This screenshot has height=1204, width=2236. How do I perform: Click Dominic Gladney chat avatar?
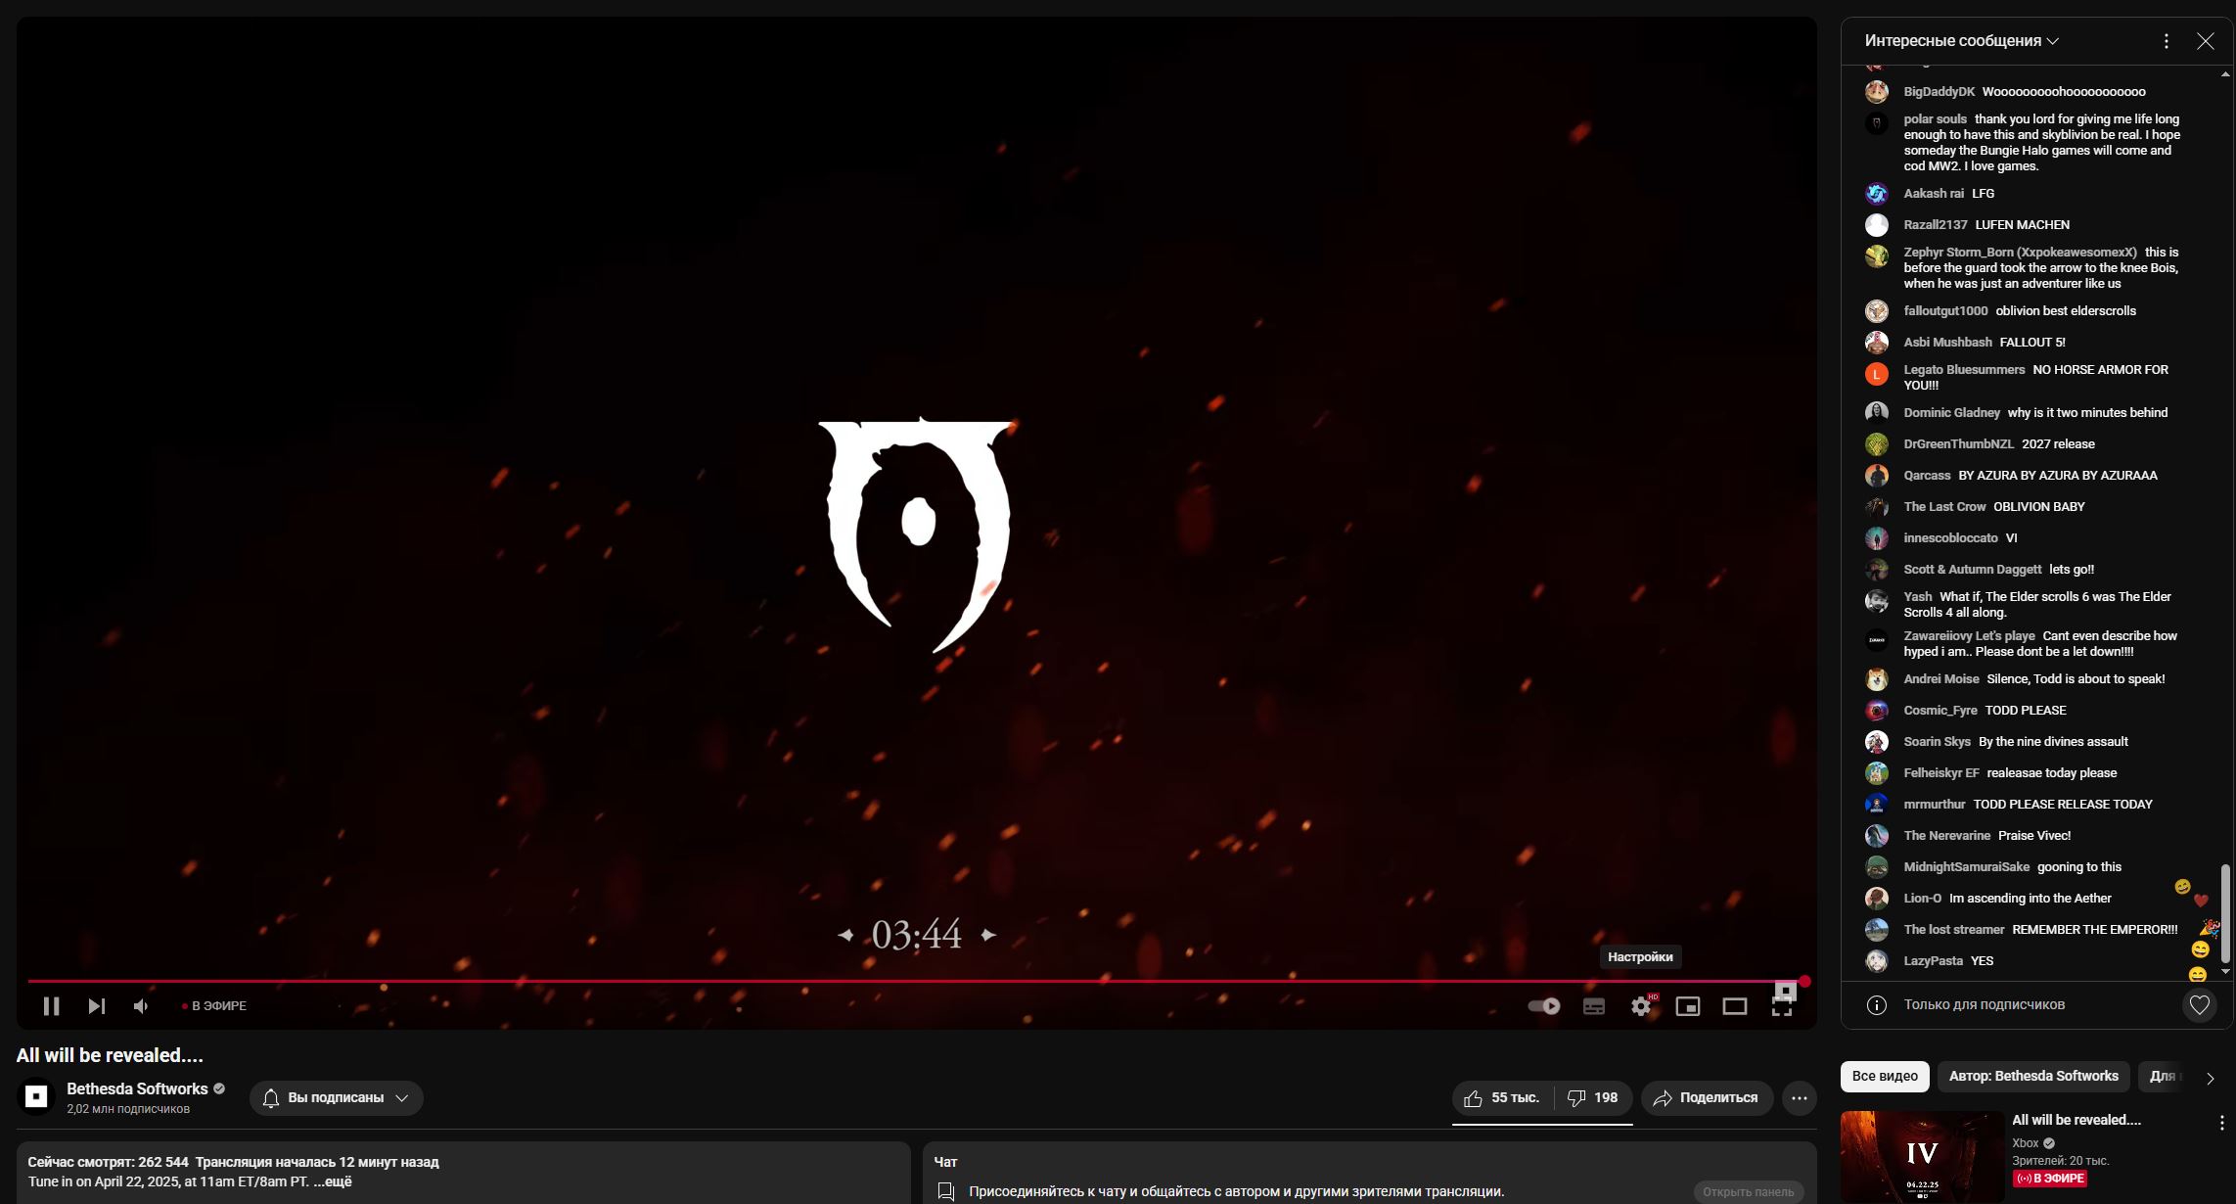(x=1876, y=413)
